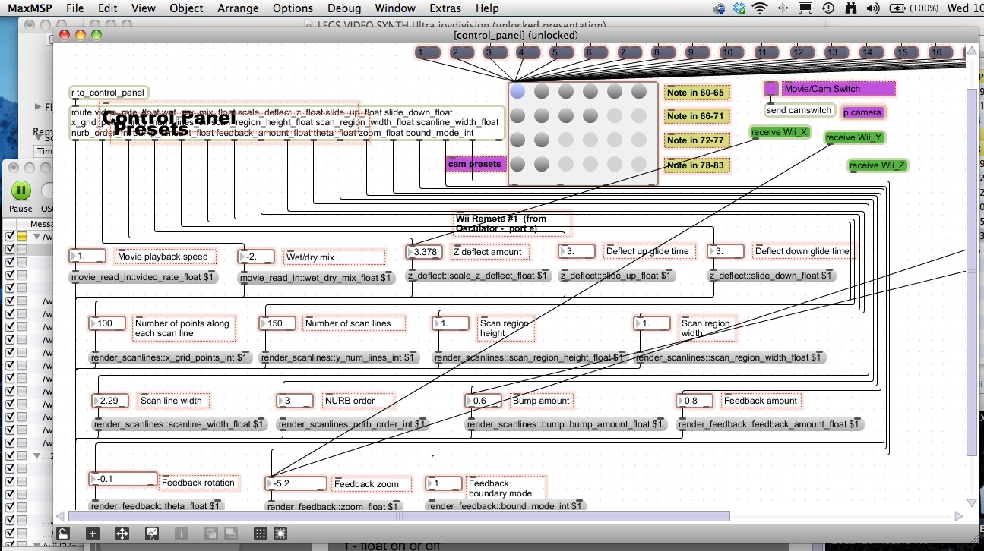Click the Scan line width number box
Image resolution: width=984 pixels, height=551 pixels.
click(112, 400)
